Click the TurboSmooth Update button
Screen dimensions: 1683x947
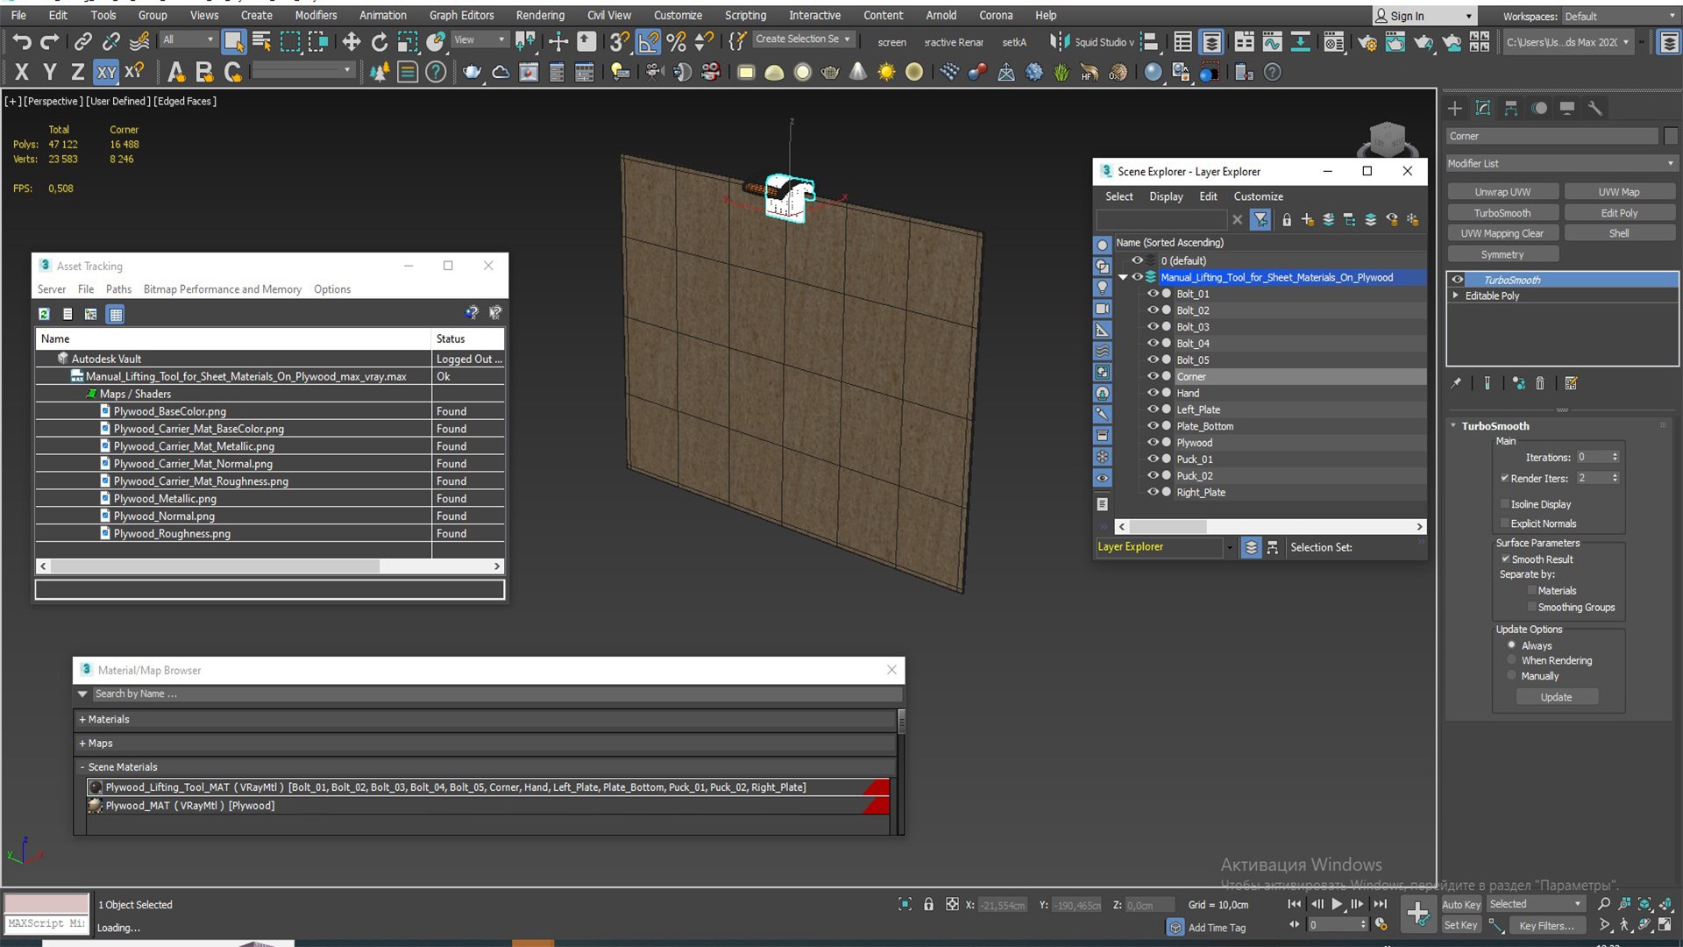1556,697
